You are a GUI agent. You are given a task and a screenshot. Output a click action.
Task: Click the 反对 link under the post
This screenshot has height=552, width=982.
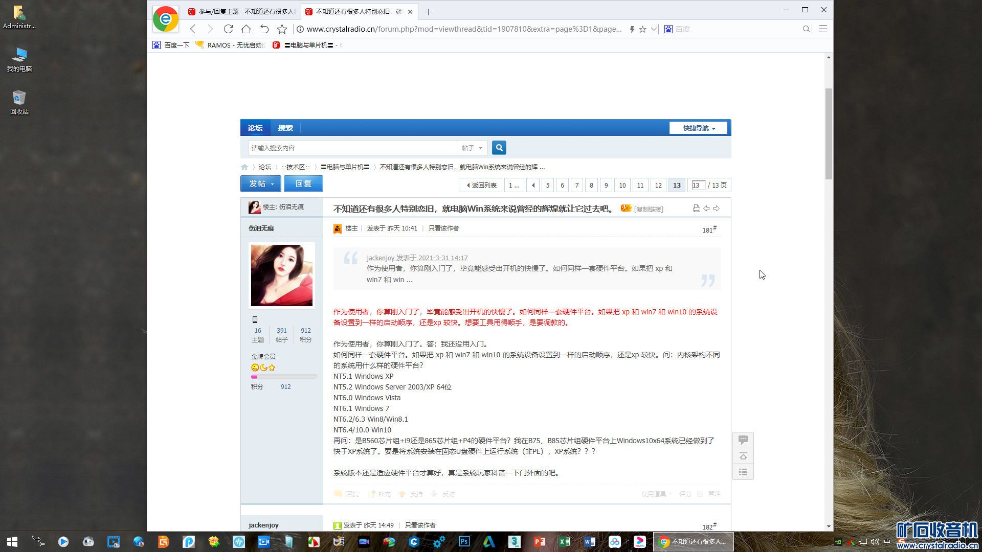coord(443,494)
